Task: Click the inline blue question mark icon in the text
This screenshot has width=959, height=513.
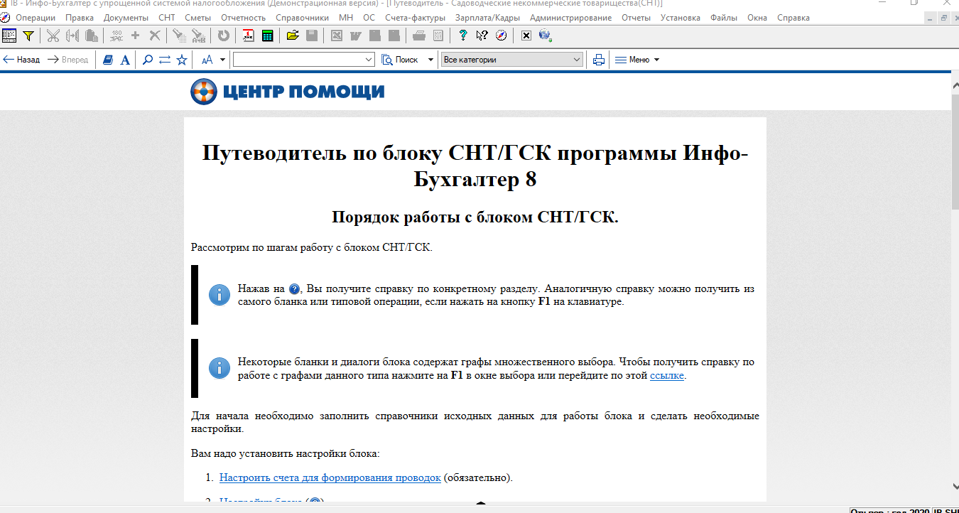Action: tap(294, 289)
